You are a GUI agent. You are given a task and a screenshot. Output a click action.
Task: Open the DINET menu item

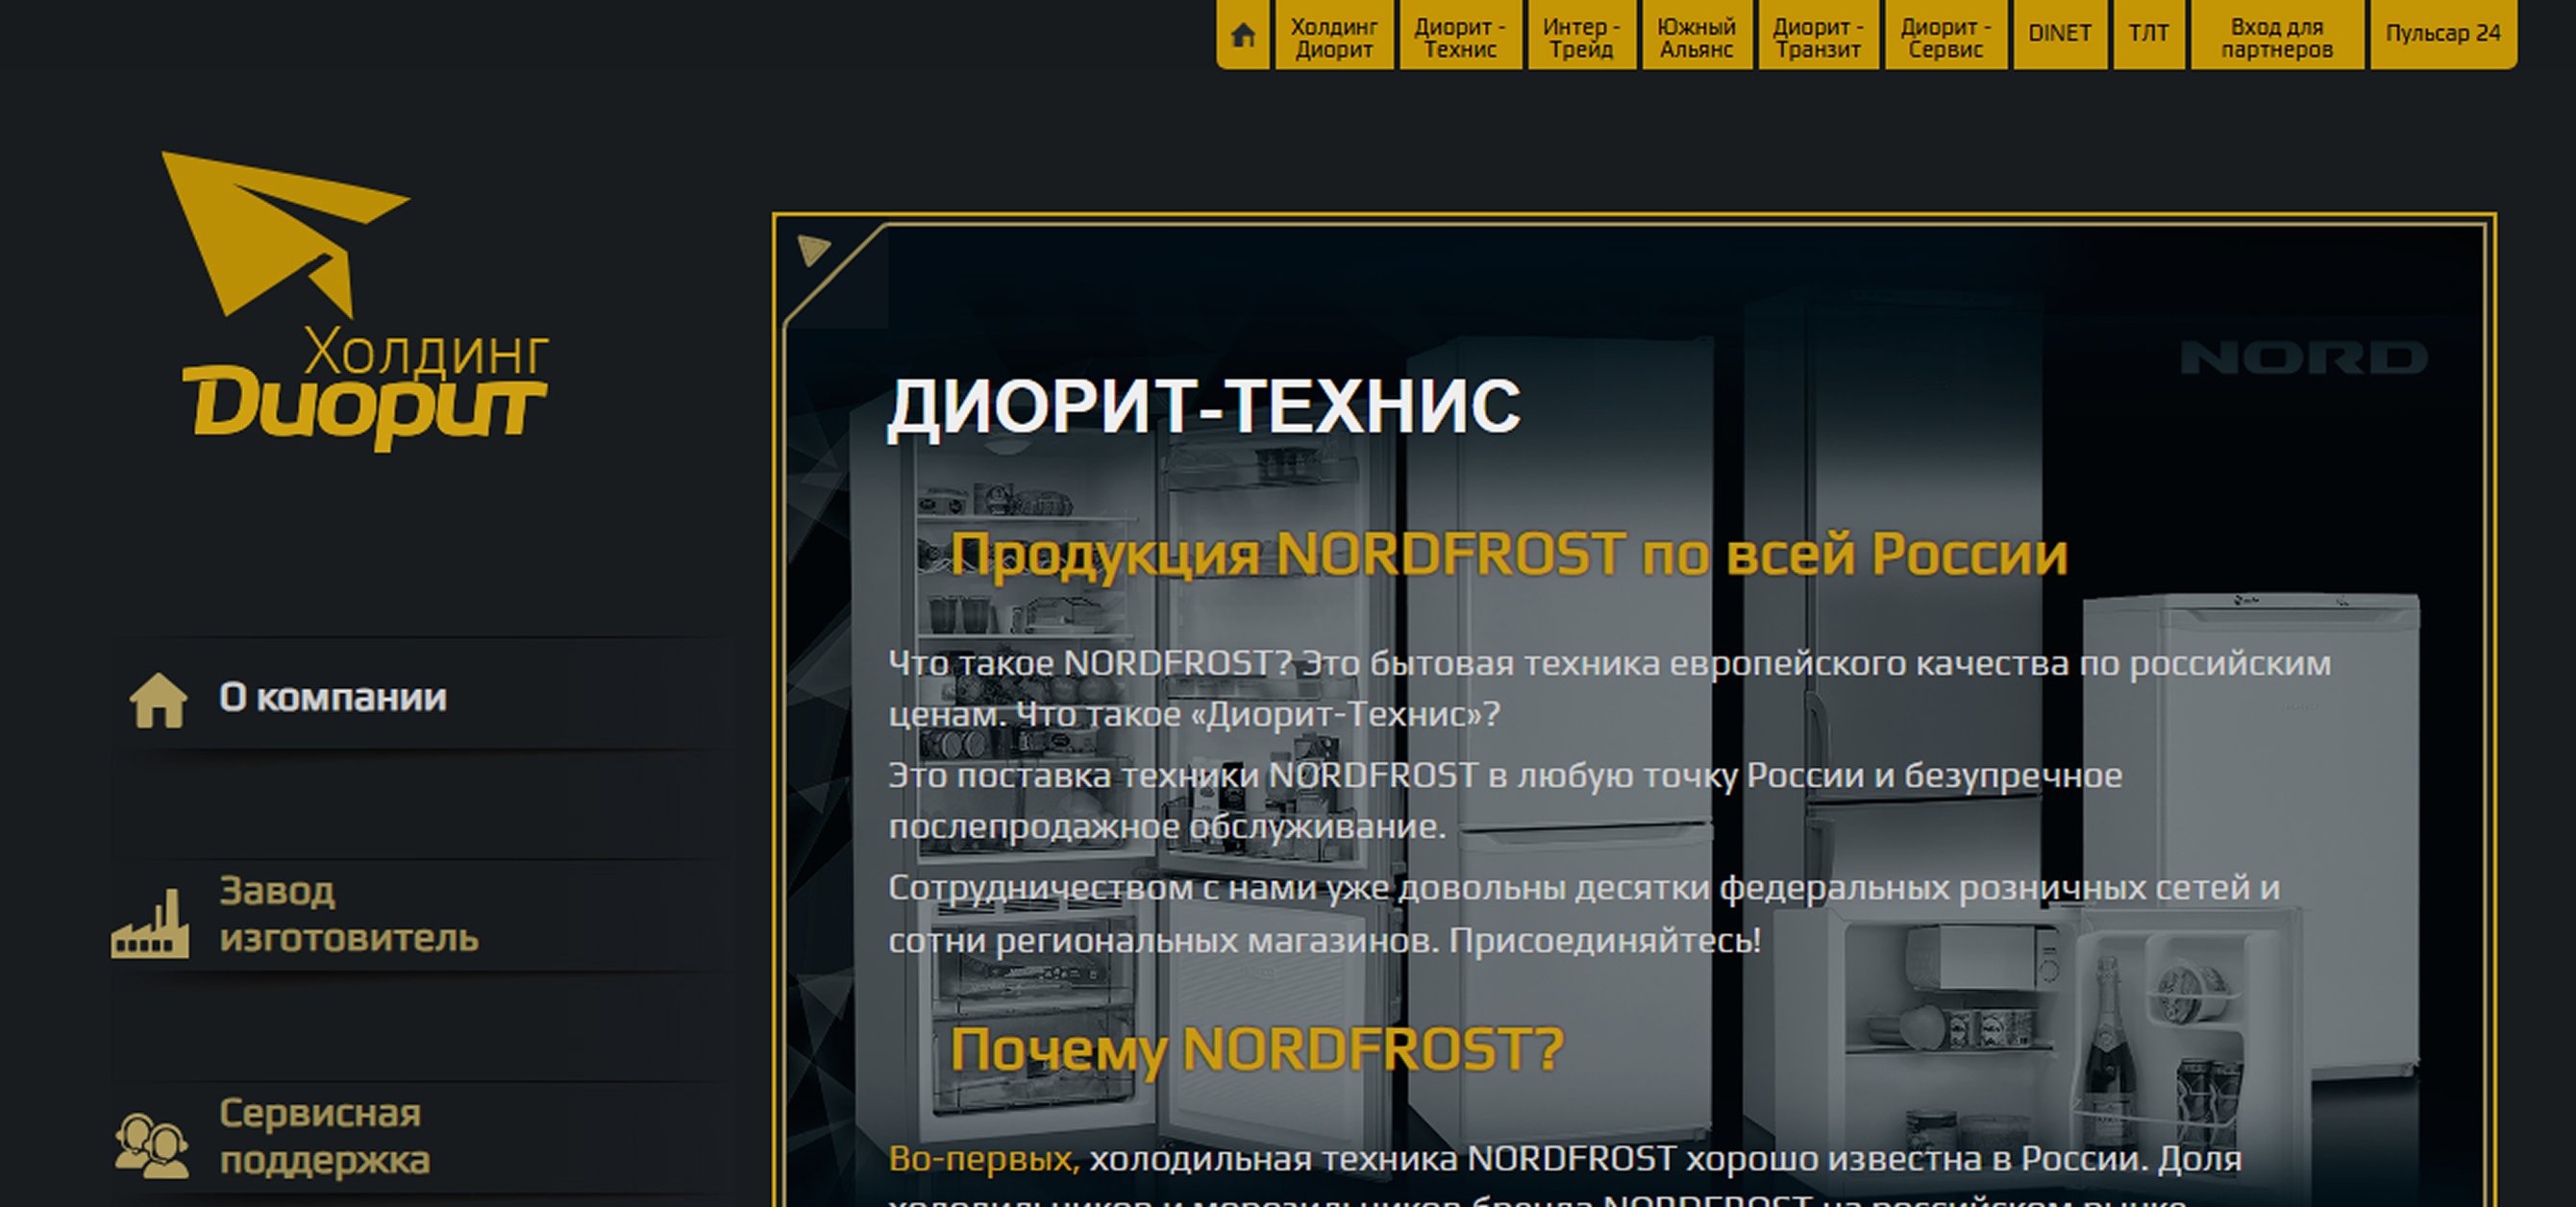[x=2059, y=34]
